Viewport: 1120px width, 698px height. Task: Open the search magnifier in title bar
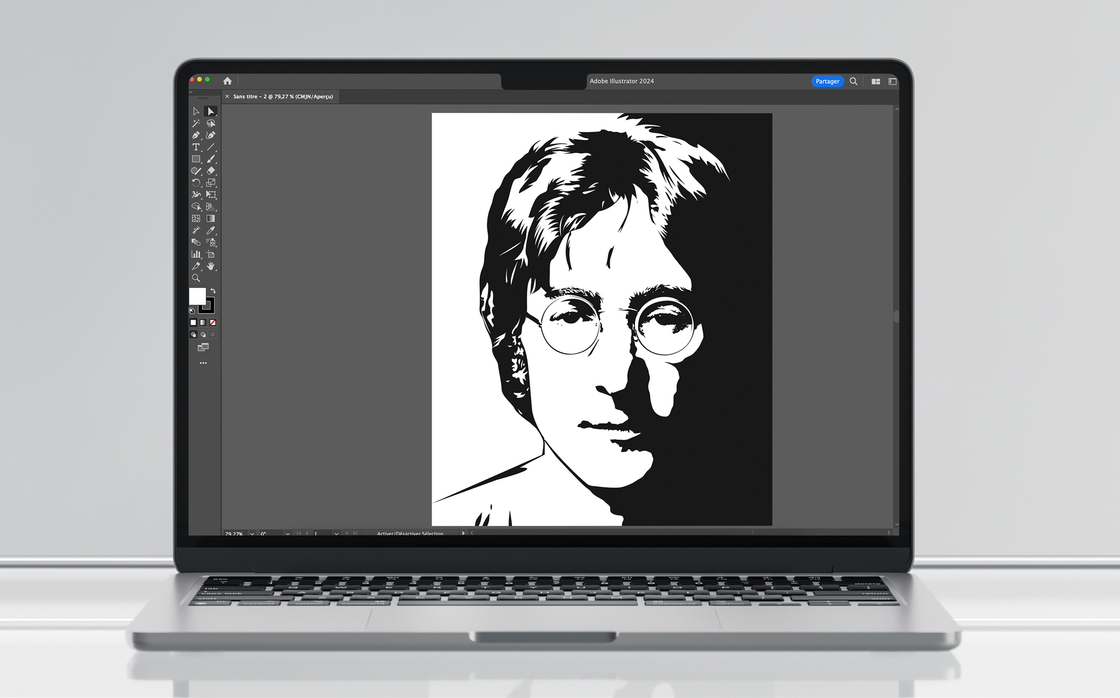pos(853,81)
